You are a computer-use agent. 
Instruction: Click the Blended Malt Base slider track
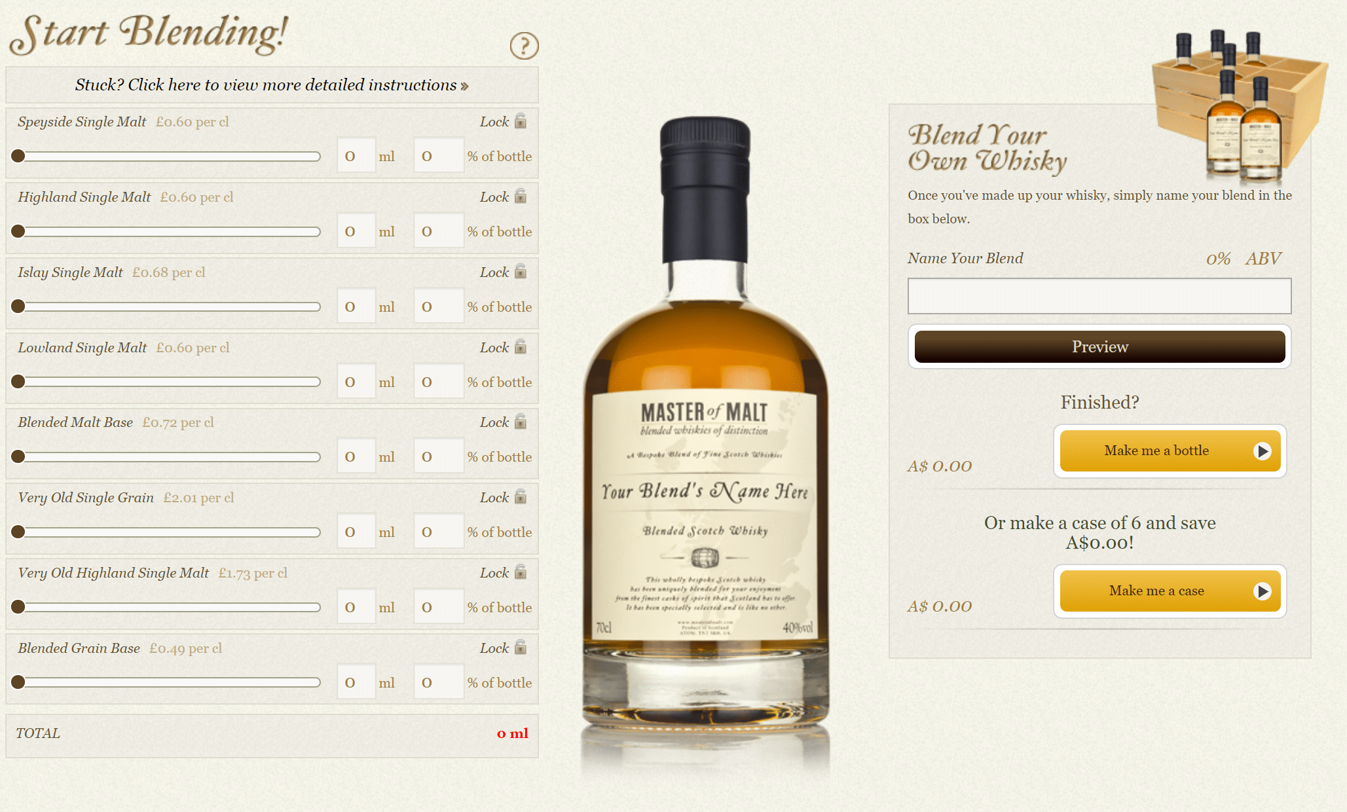[x=166, y=456]
